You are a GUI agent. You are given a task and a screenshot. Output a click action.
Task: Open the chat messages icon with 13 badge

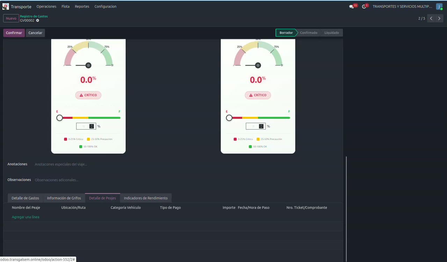352,7
